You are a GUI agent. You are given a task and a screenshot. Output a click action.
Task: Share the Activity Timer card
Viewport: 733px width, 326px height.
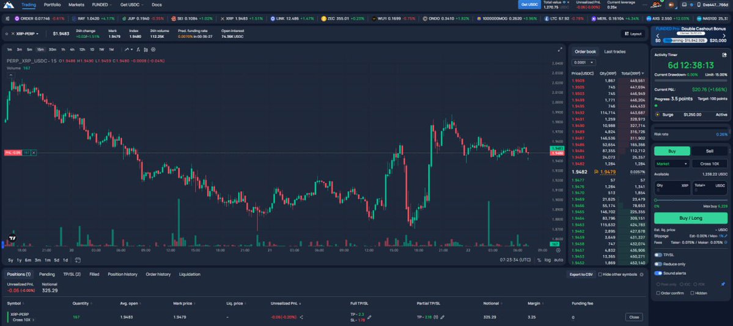724,55
